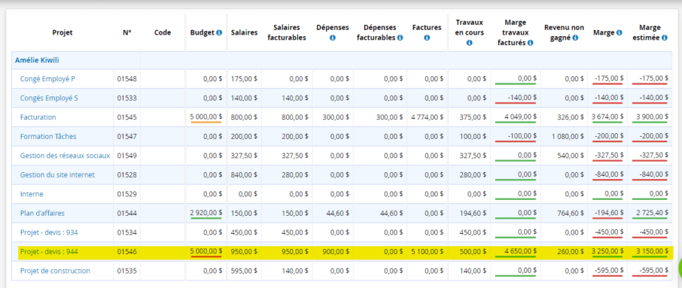Screen dimensions: 682x288
Task: Click the info icon under Dépenses header
Action: [x=332, y=37]
